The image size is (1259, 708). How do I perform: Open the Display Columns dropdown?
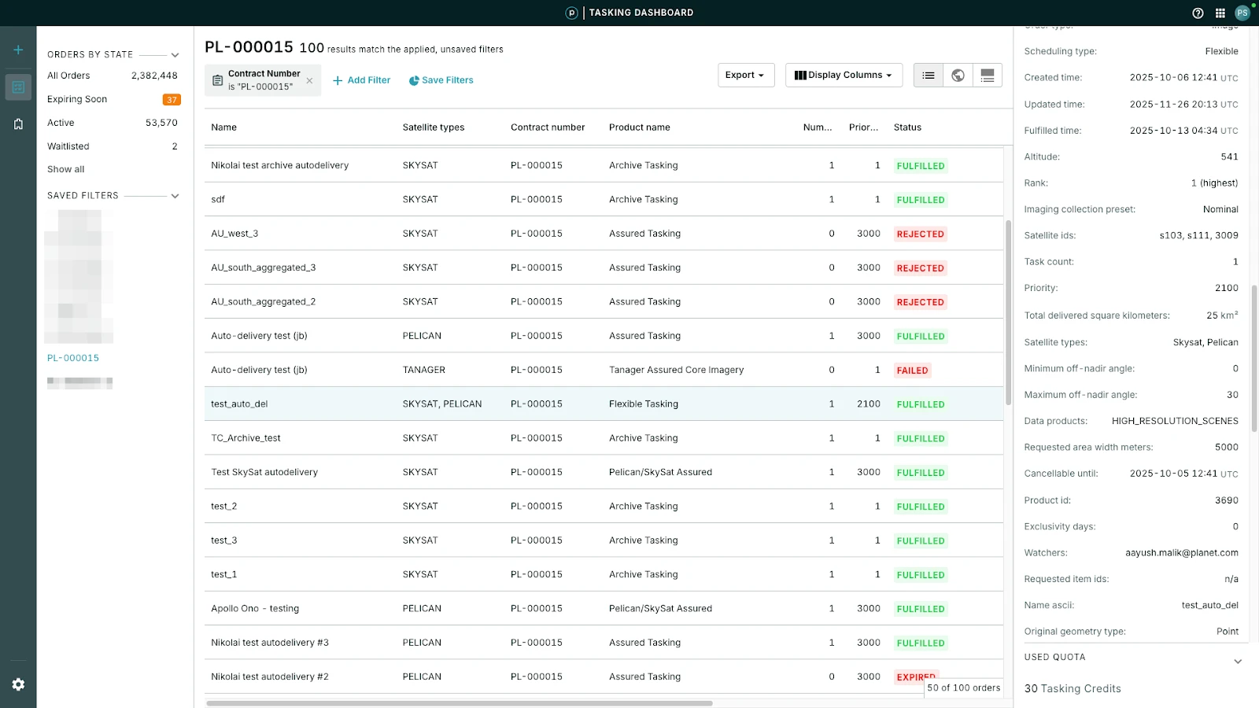[844, 76]
